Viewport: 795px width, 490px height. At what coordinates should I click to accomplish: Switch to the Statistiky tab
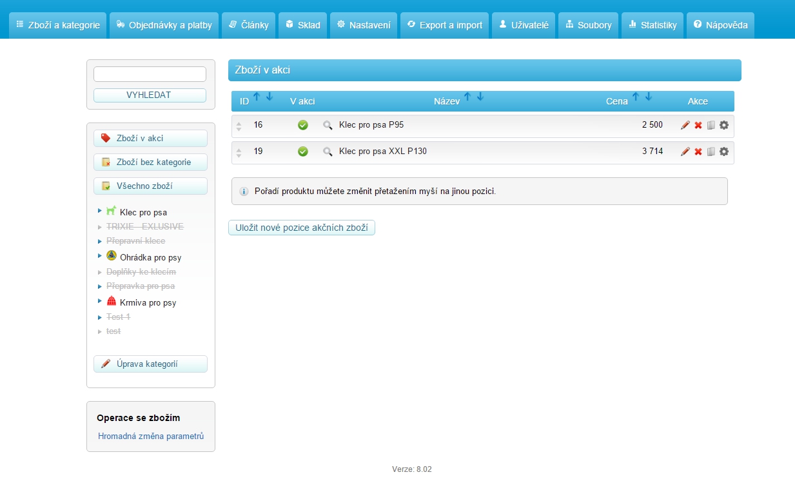point(653,25)
